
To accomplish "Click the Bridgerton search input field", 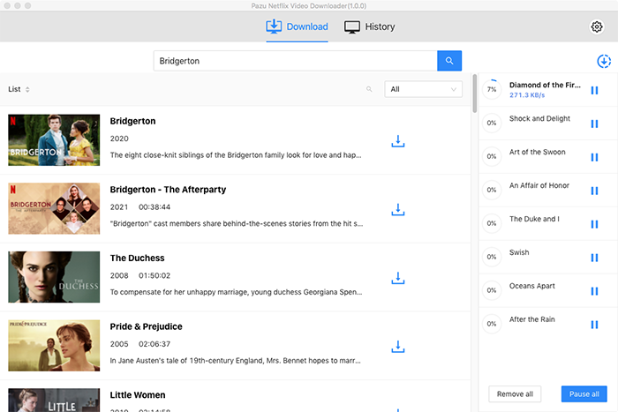I will point(295,61).
